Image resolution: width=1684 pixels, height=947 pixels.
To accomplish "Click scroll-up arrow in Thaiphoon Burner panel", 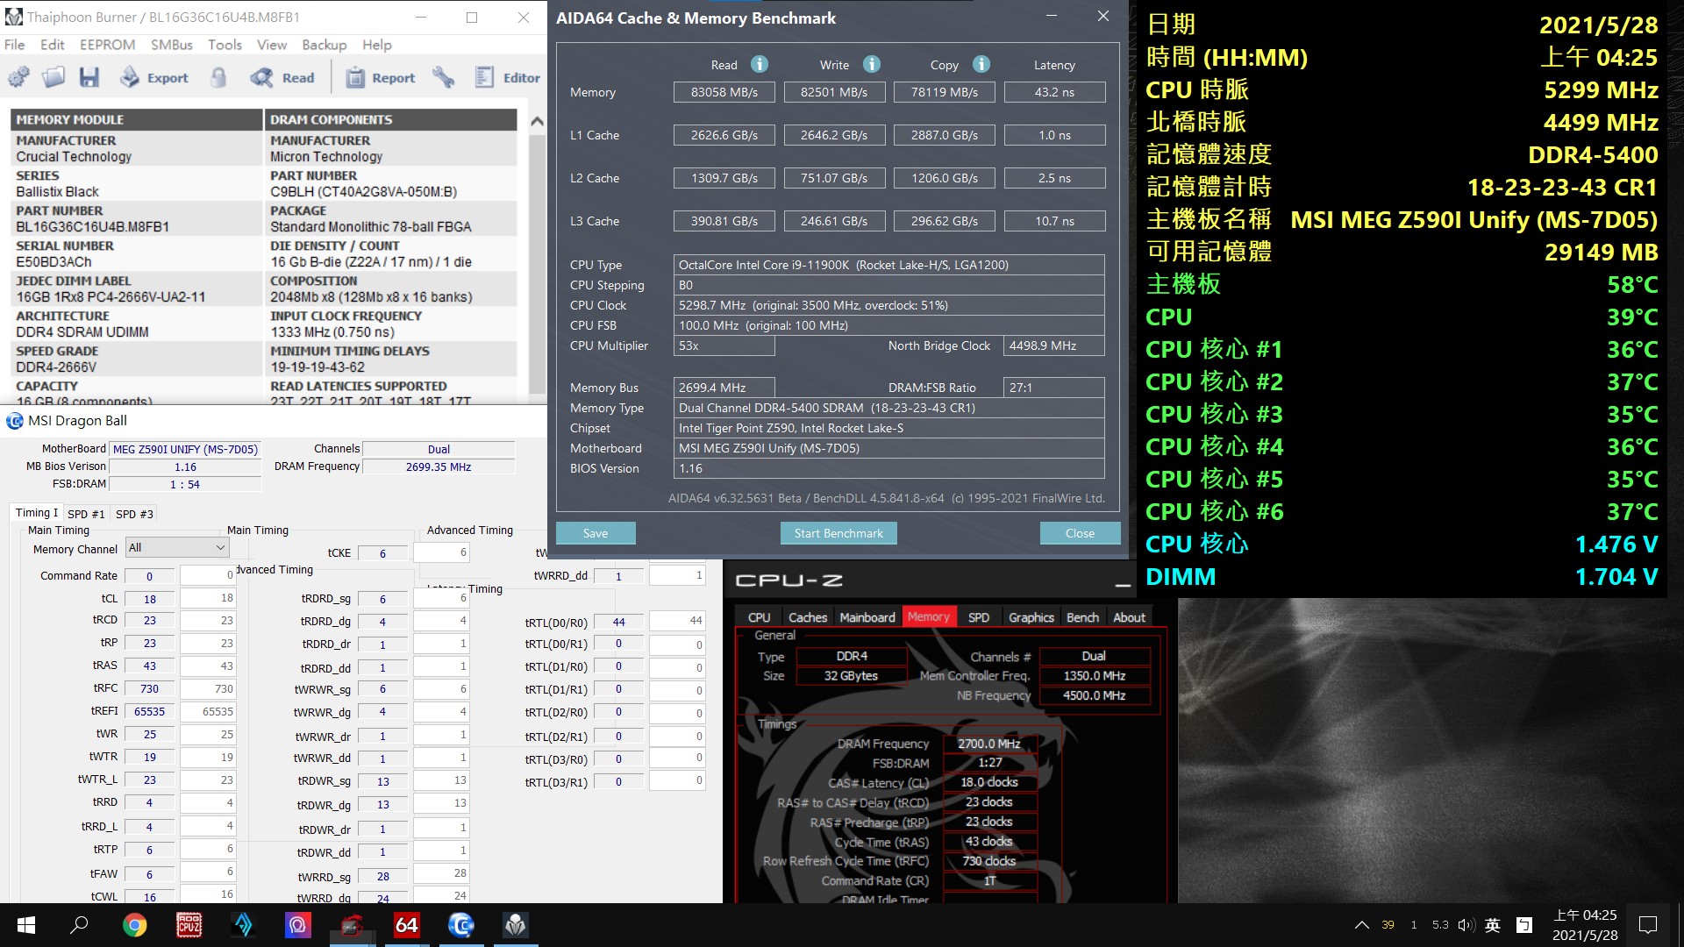I will tap(538, 121).
